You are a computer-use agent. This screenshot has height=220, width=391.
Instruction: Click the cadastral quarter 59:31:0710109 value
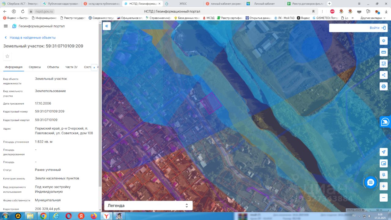click(46, 120)
